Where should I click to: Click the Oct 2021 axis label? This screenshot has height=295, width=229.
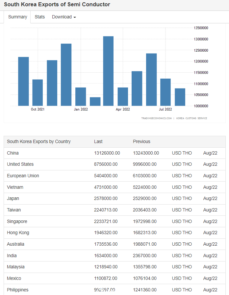[x=38, y=109]
